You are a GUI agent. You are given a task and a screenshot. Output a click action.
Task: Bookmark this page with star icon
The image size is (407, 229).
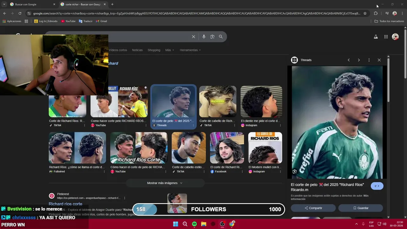(365, 13)
